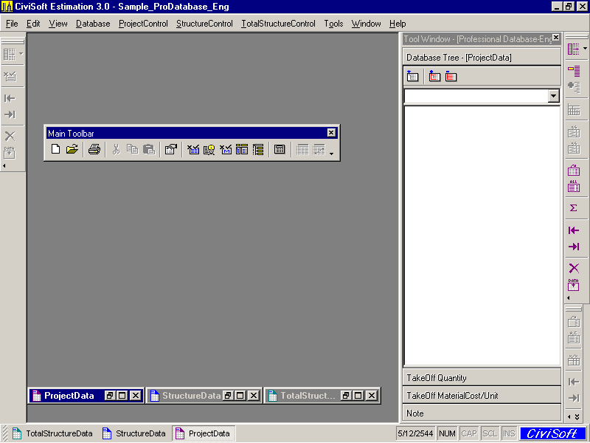Viewport: 590px width, 443px height.
Task: Click the purple DATA import icon on right
Action: tap(574, 285)
